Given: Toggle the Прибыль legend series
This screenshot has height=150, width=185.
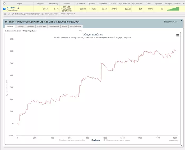Looking at the screenshot, I should coord(94,140).
